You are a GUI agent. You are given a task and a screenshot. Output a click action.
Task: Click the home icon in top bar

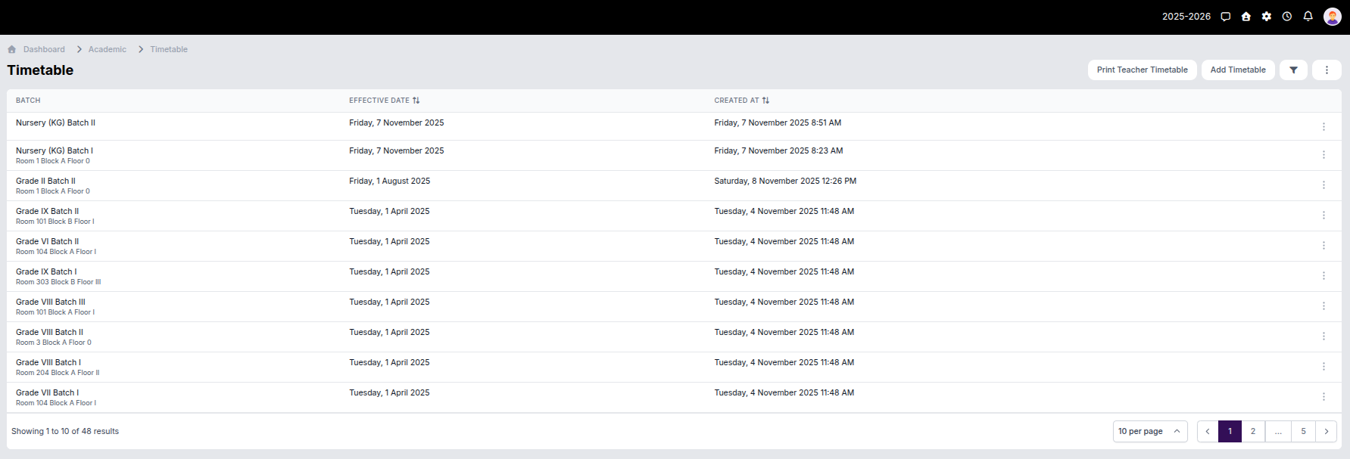click(1246, 17)
